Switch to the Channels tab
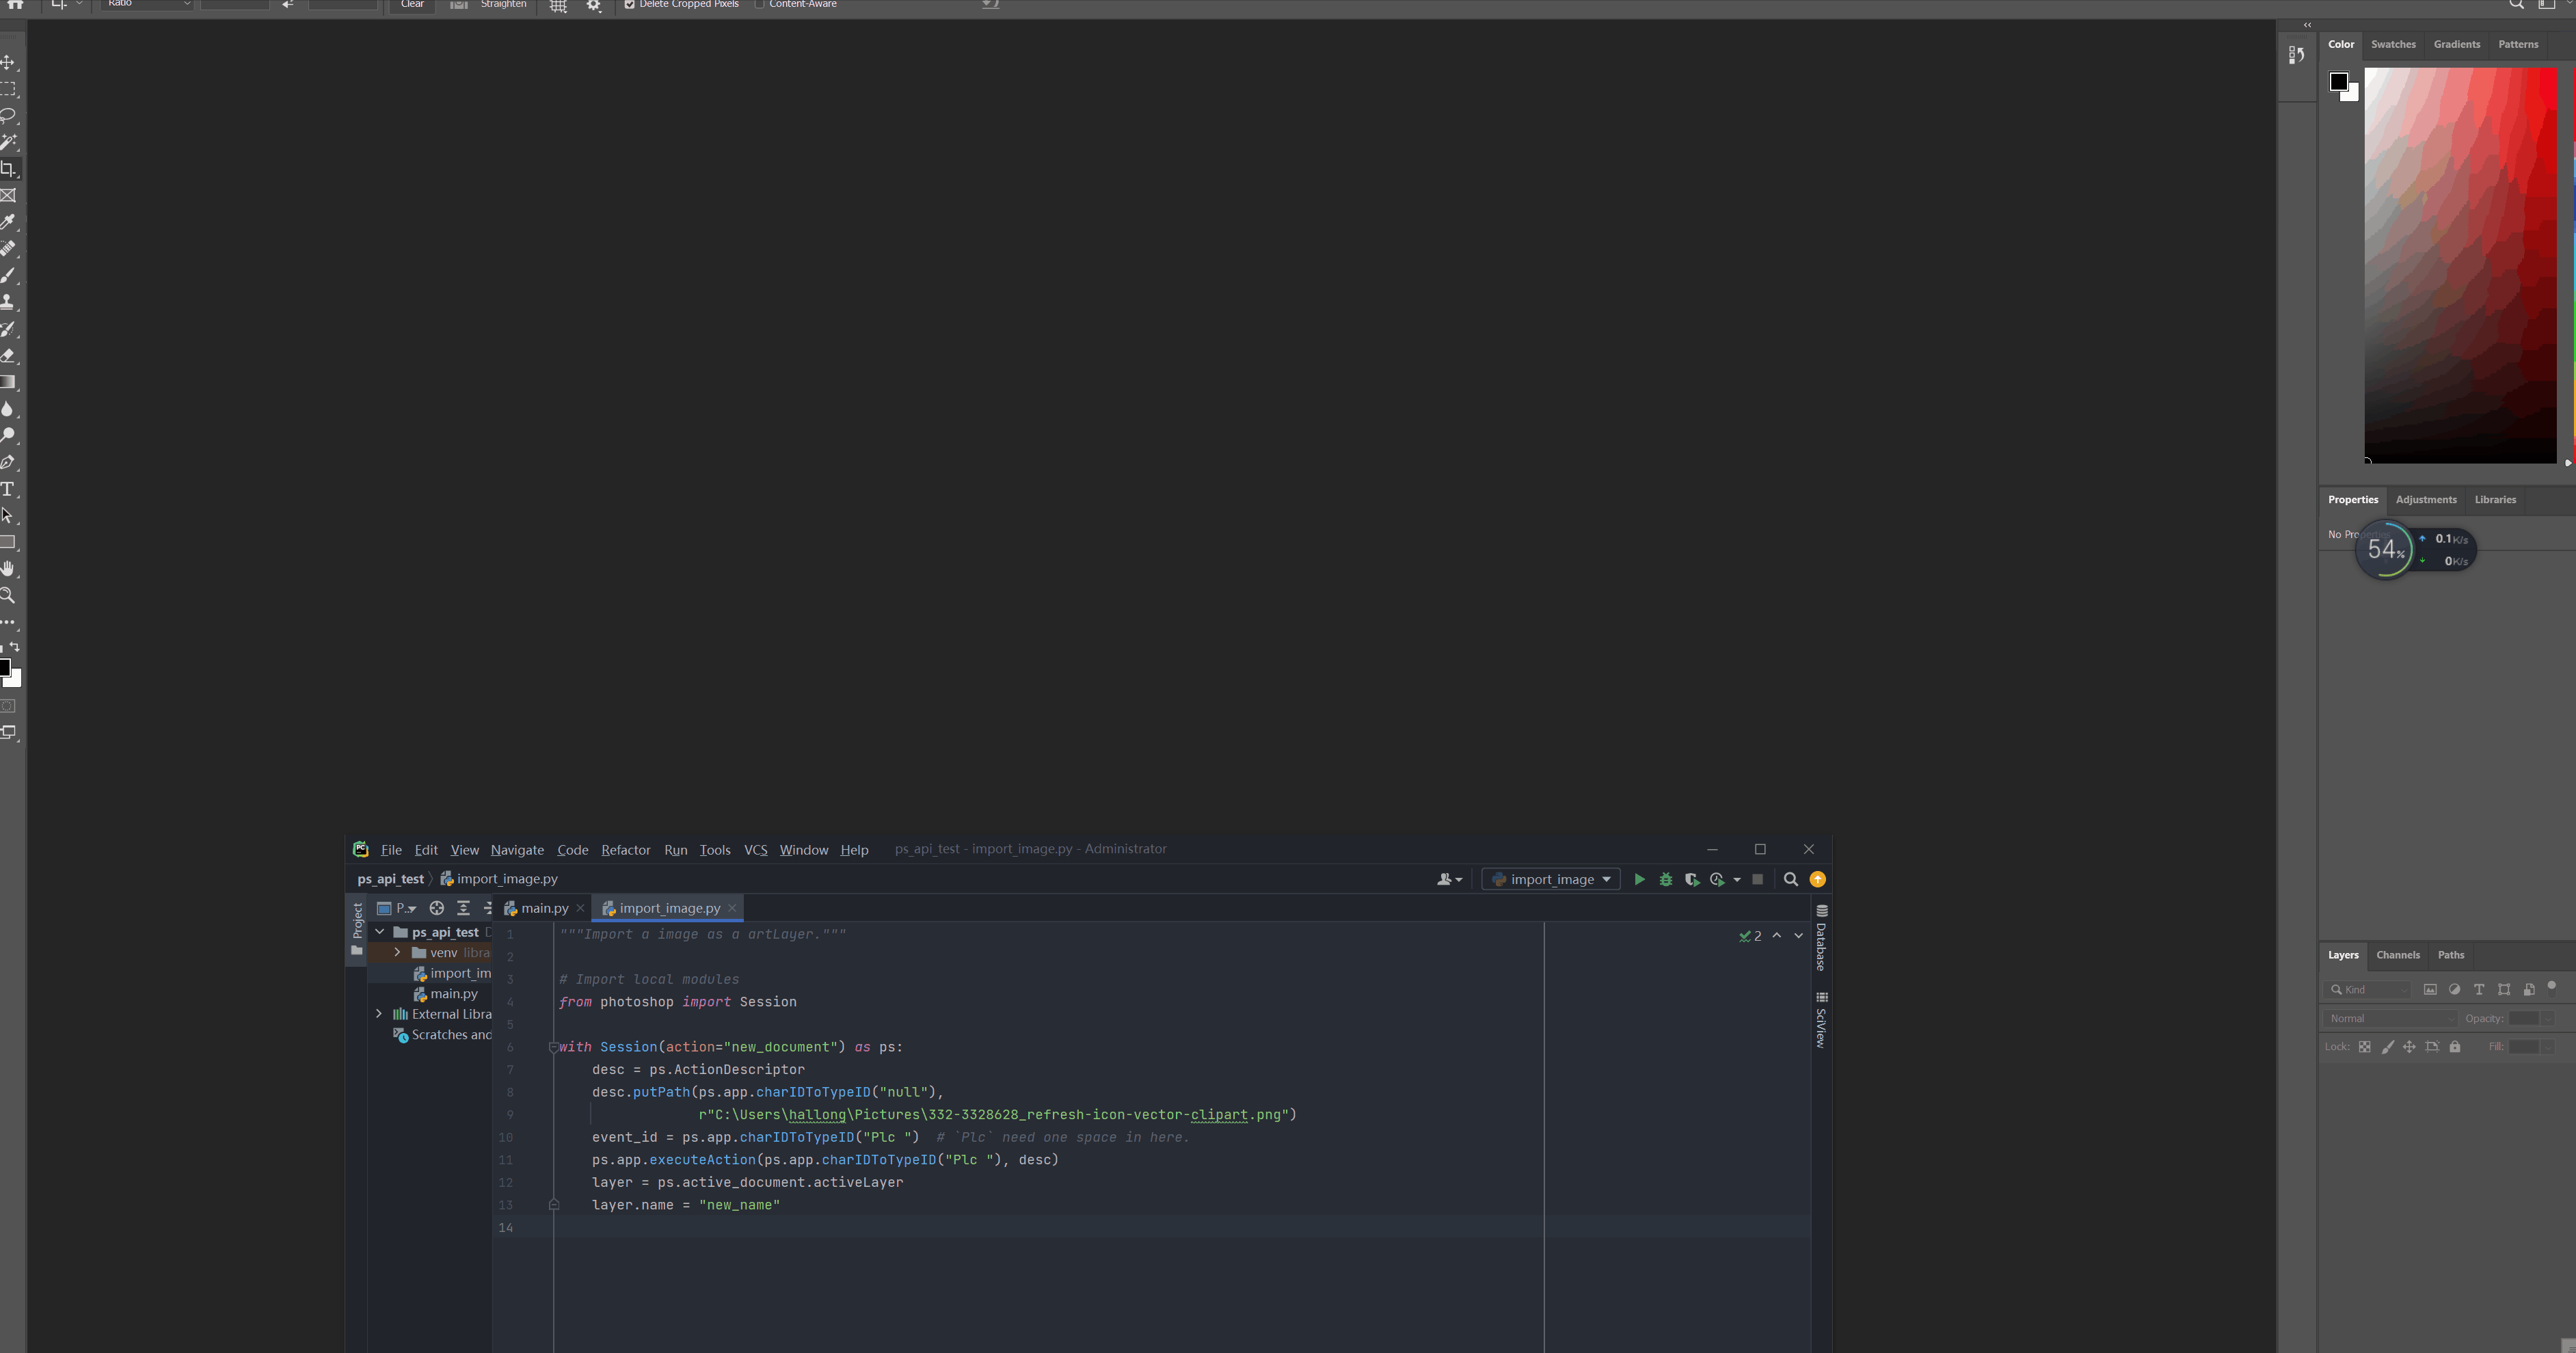The image size is (2576, 1353). [x=2398, y=955]
